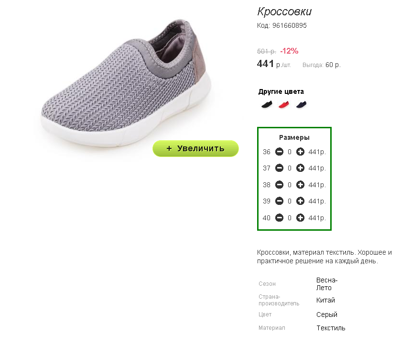
Task: Decrease quantity for size 36
Action: point(280,152)
